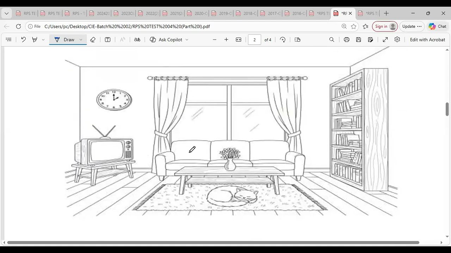Click the Translate icon
Viewport: 451px width, 253px height.
coord(137,40)
